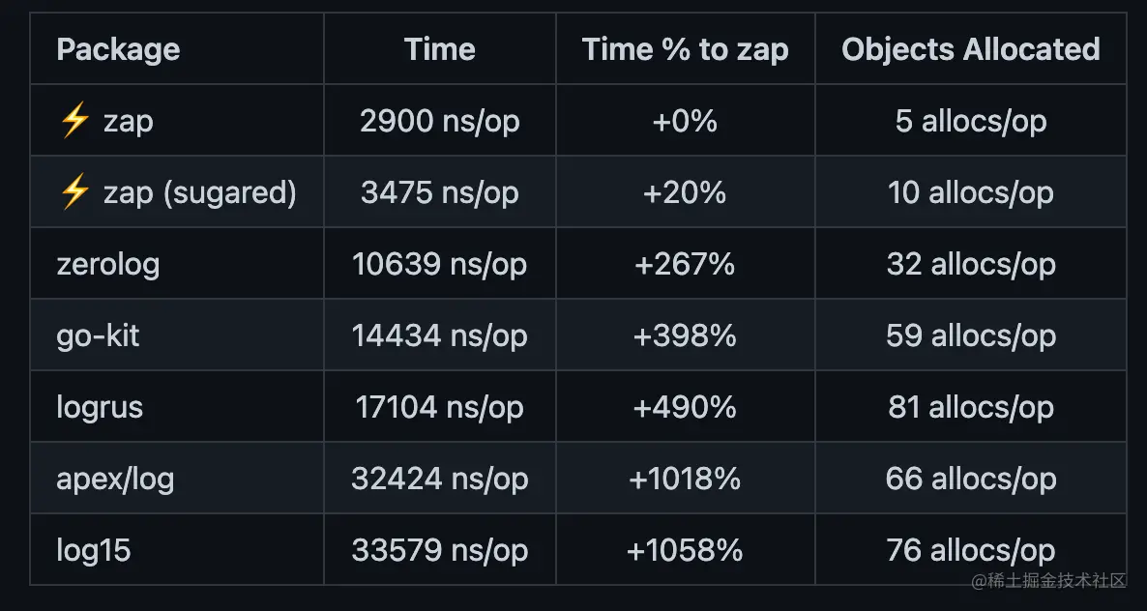Click the Objects Allocated column header
This screenshot has height=611, width=1147.
click(x=971, y=49)
